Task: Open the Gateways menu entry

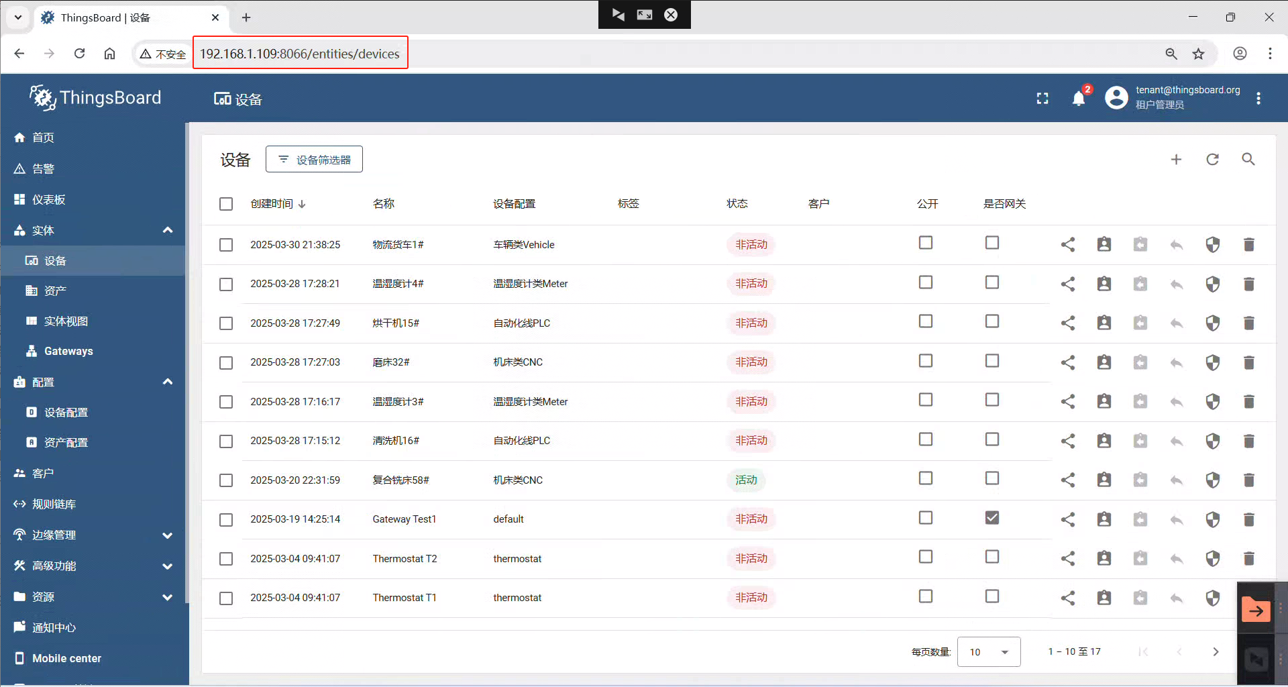Action: (68, 351)
